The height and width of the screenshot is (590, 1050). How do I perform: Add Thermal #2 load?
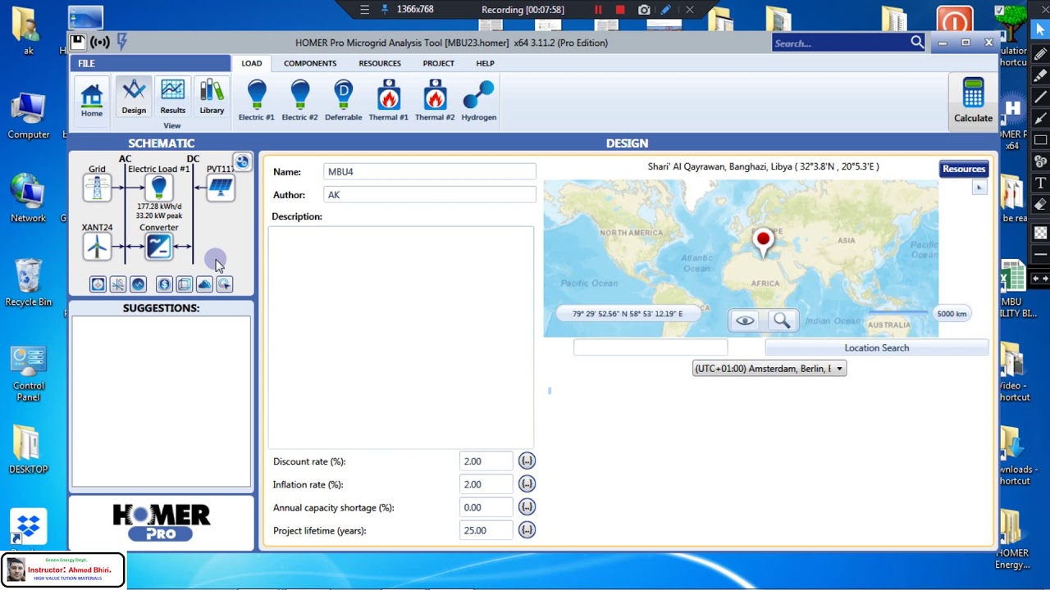click(435, 100)
